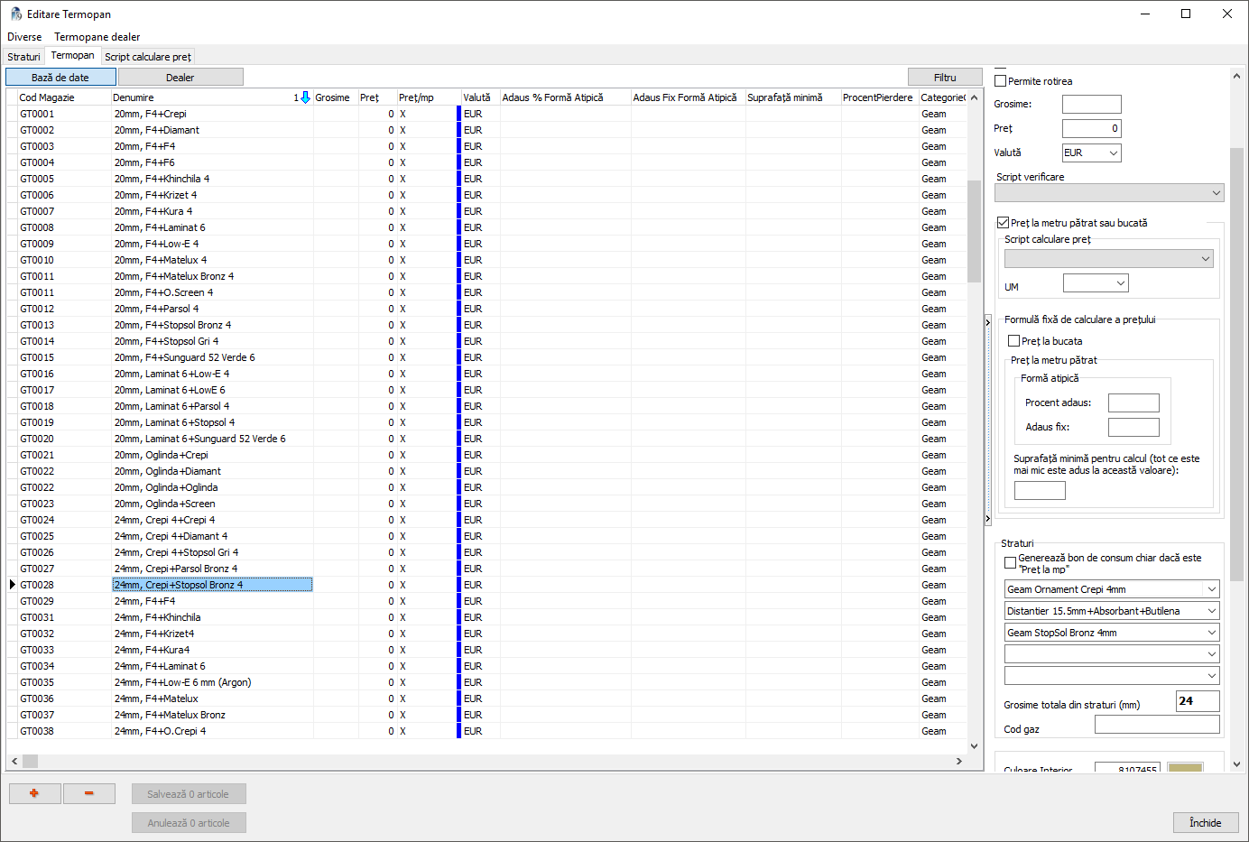Click Salvează 0 articole button
Image resolution: width=1249 pixels, height=842 pixels.
point(189,794)
